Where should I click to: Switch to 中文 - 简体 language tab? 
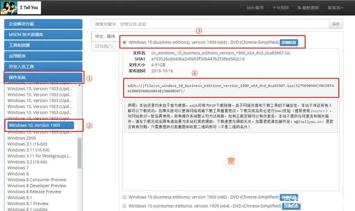pyautogui.click(x=105, y=36)
